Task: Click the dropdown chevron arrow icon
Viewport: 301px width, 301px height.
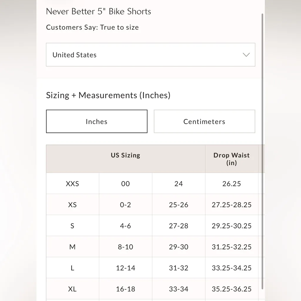Action: (x=246, y=55)
